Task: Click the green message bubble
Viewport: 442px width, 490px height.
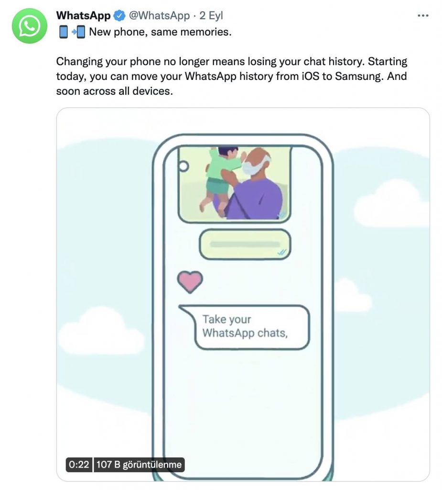Action: point(244,244)
